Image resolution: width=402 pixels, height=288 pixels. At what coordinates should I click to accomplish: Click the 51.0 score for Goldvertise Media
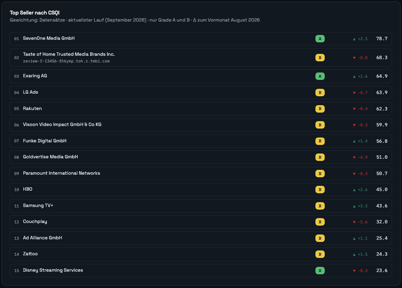[x=382, y=157]
